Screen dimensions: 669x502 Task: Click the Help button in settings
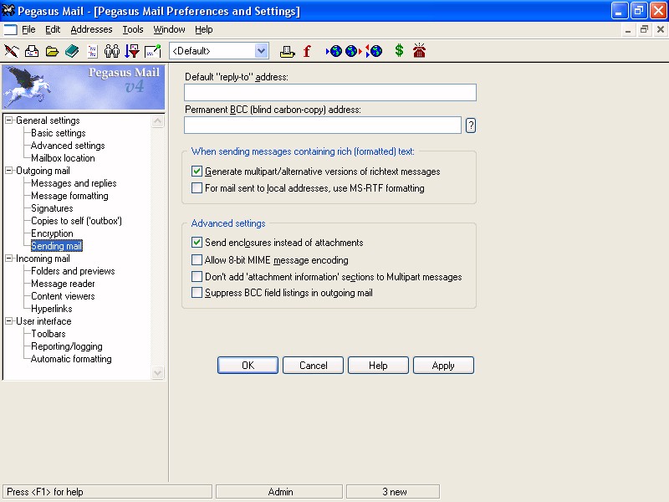click(379, 366)
